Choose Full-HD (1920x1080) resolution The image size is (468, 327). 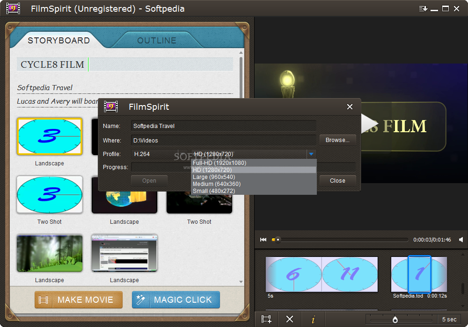254,163
